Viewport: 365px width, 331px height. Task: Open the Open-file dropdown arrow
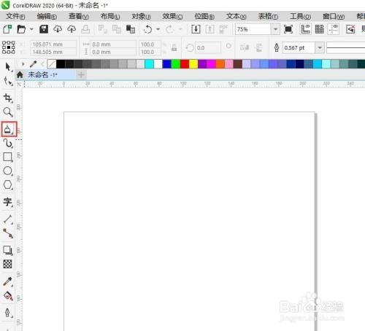(x=31, y=29)
